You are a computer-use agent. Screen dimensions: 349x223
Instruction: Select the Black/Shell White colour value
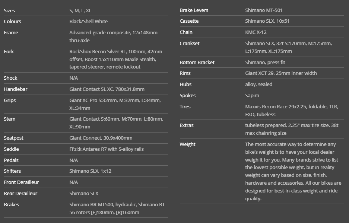click(x=88, y=22)
